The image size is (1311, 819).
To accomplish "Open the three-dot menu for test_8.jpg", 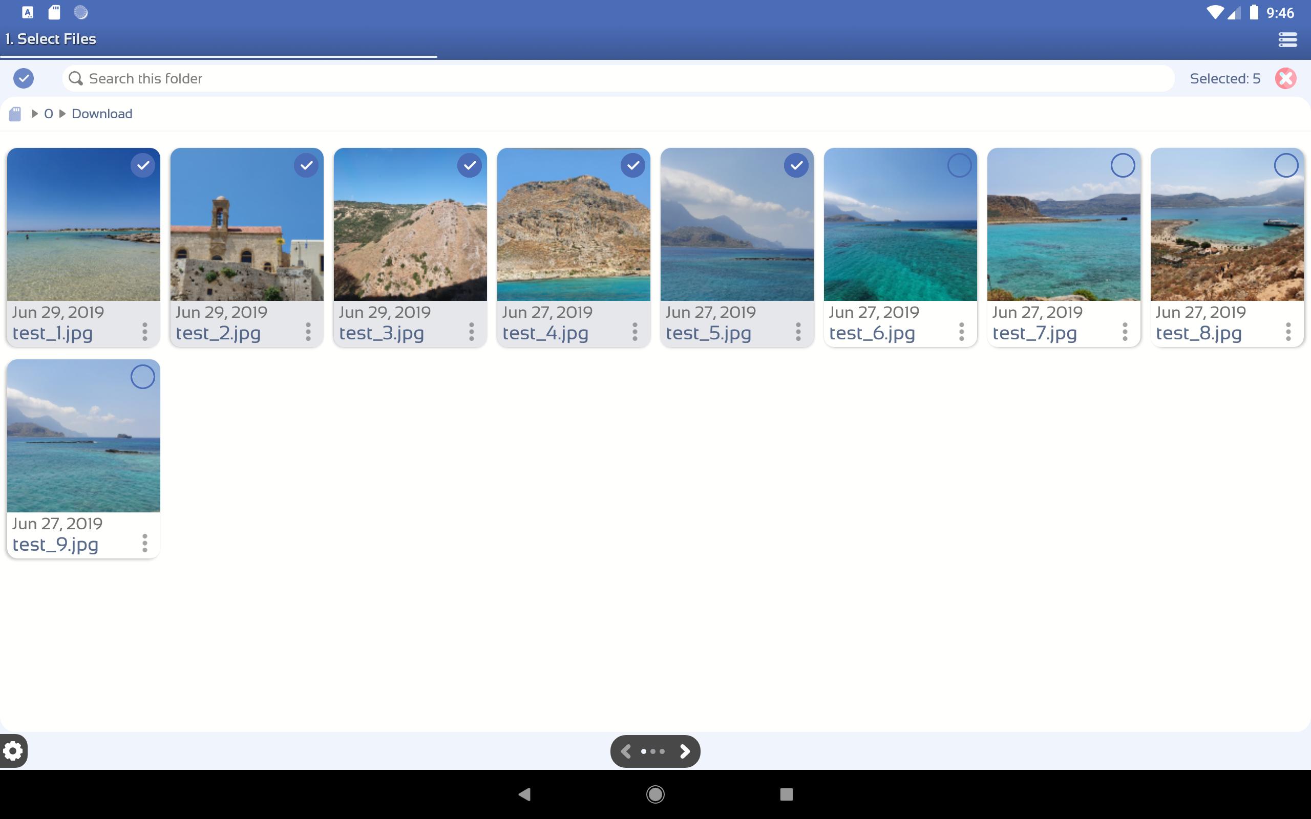I will [x=1288, y=332].
